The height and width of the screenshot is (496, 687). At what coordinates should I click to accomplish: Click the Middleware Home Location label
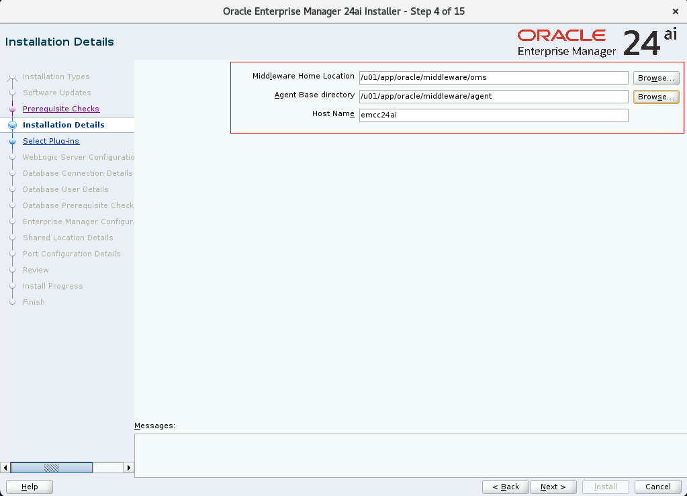[303, 76]
